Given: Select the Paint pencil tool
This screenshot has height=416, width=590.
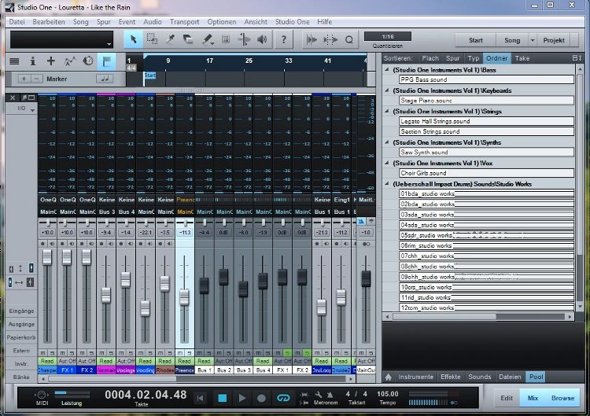Looking at the screenshot, I should pyautogui.click(x=207, y=39).
